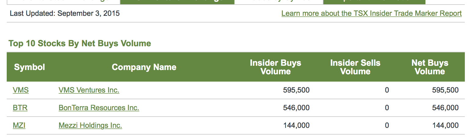Screen dimensions: 474x137
Task: Click VMS Ventures' insider buys volume cell
Action: pos(296,90)
